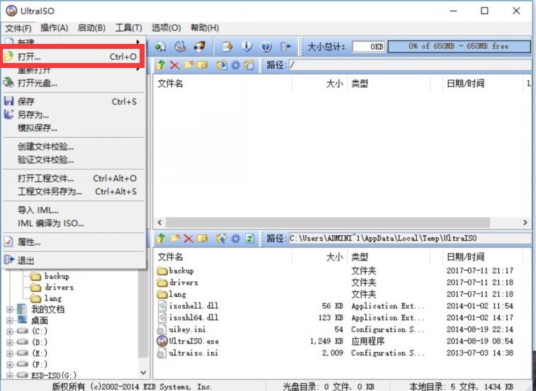Open the 选项(O) menu
Screen dimensions: 536x391
click(x=166, y=28)
